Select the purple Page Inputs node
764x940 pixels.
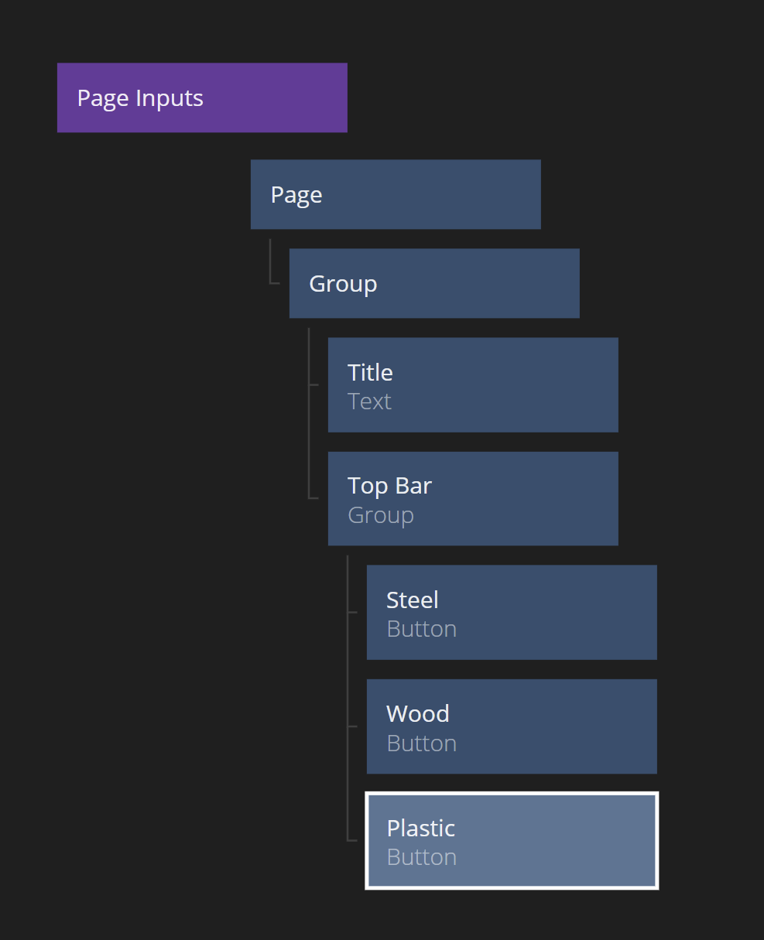coord(201,97)
